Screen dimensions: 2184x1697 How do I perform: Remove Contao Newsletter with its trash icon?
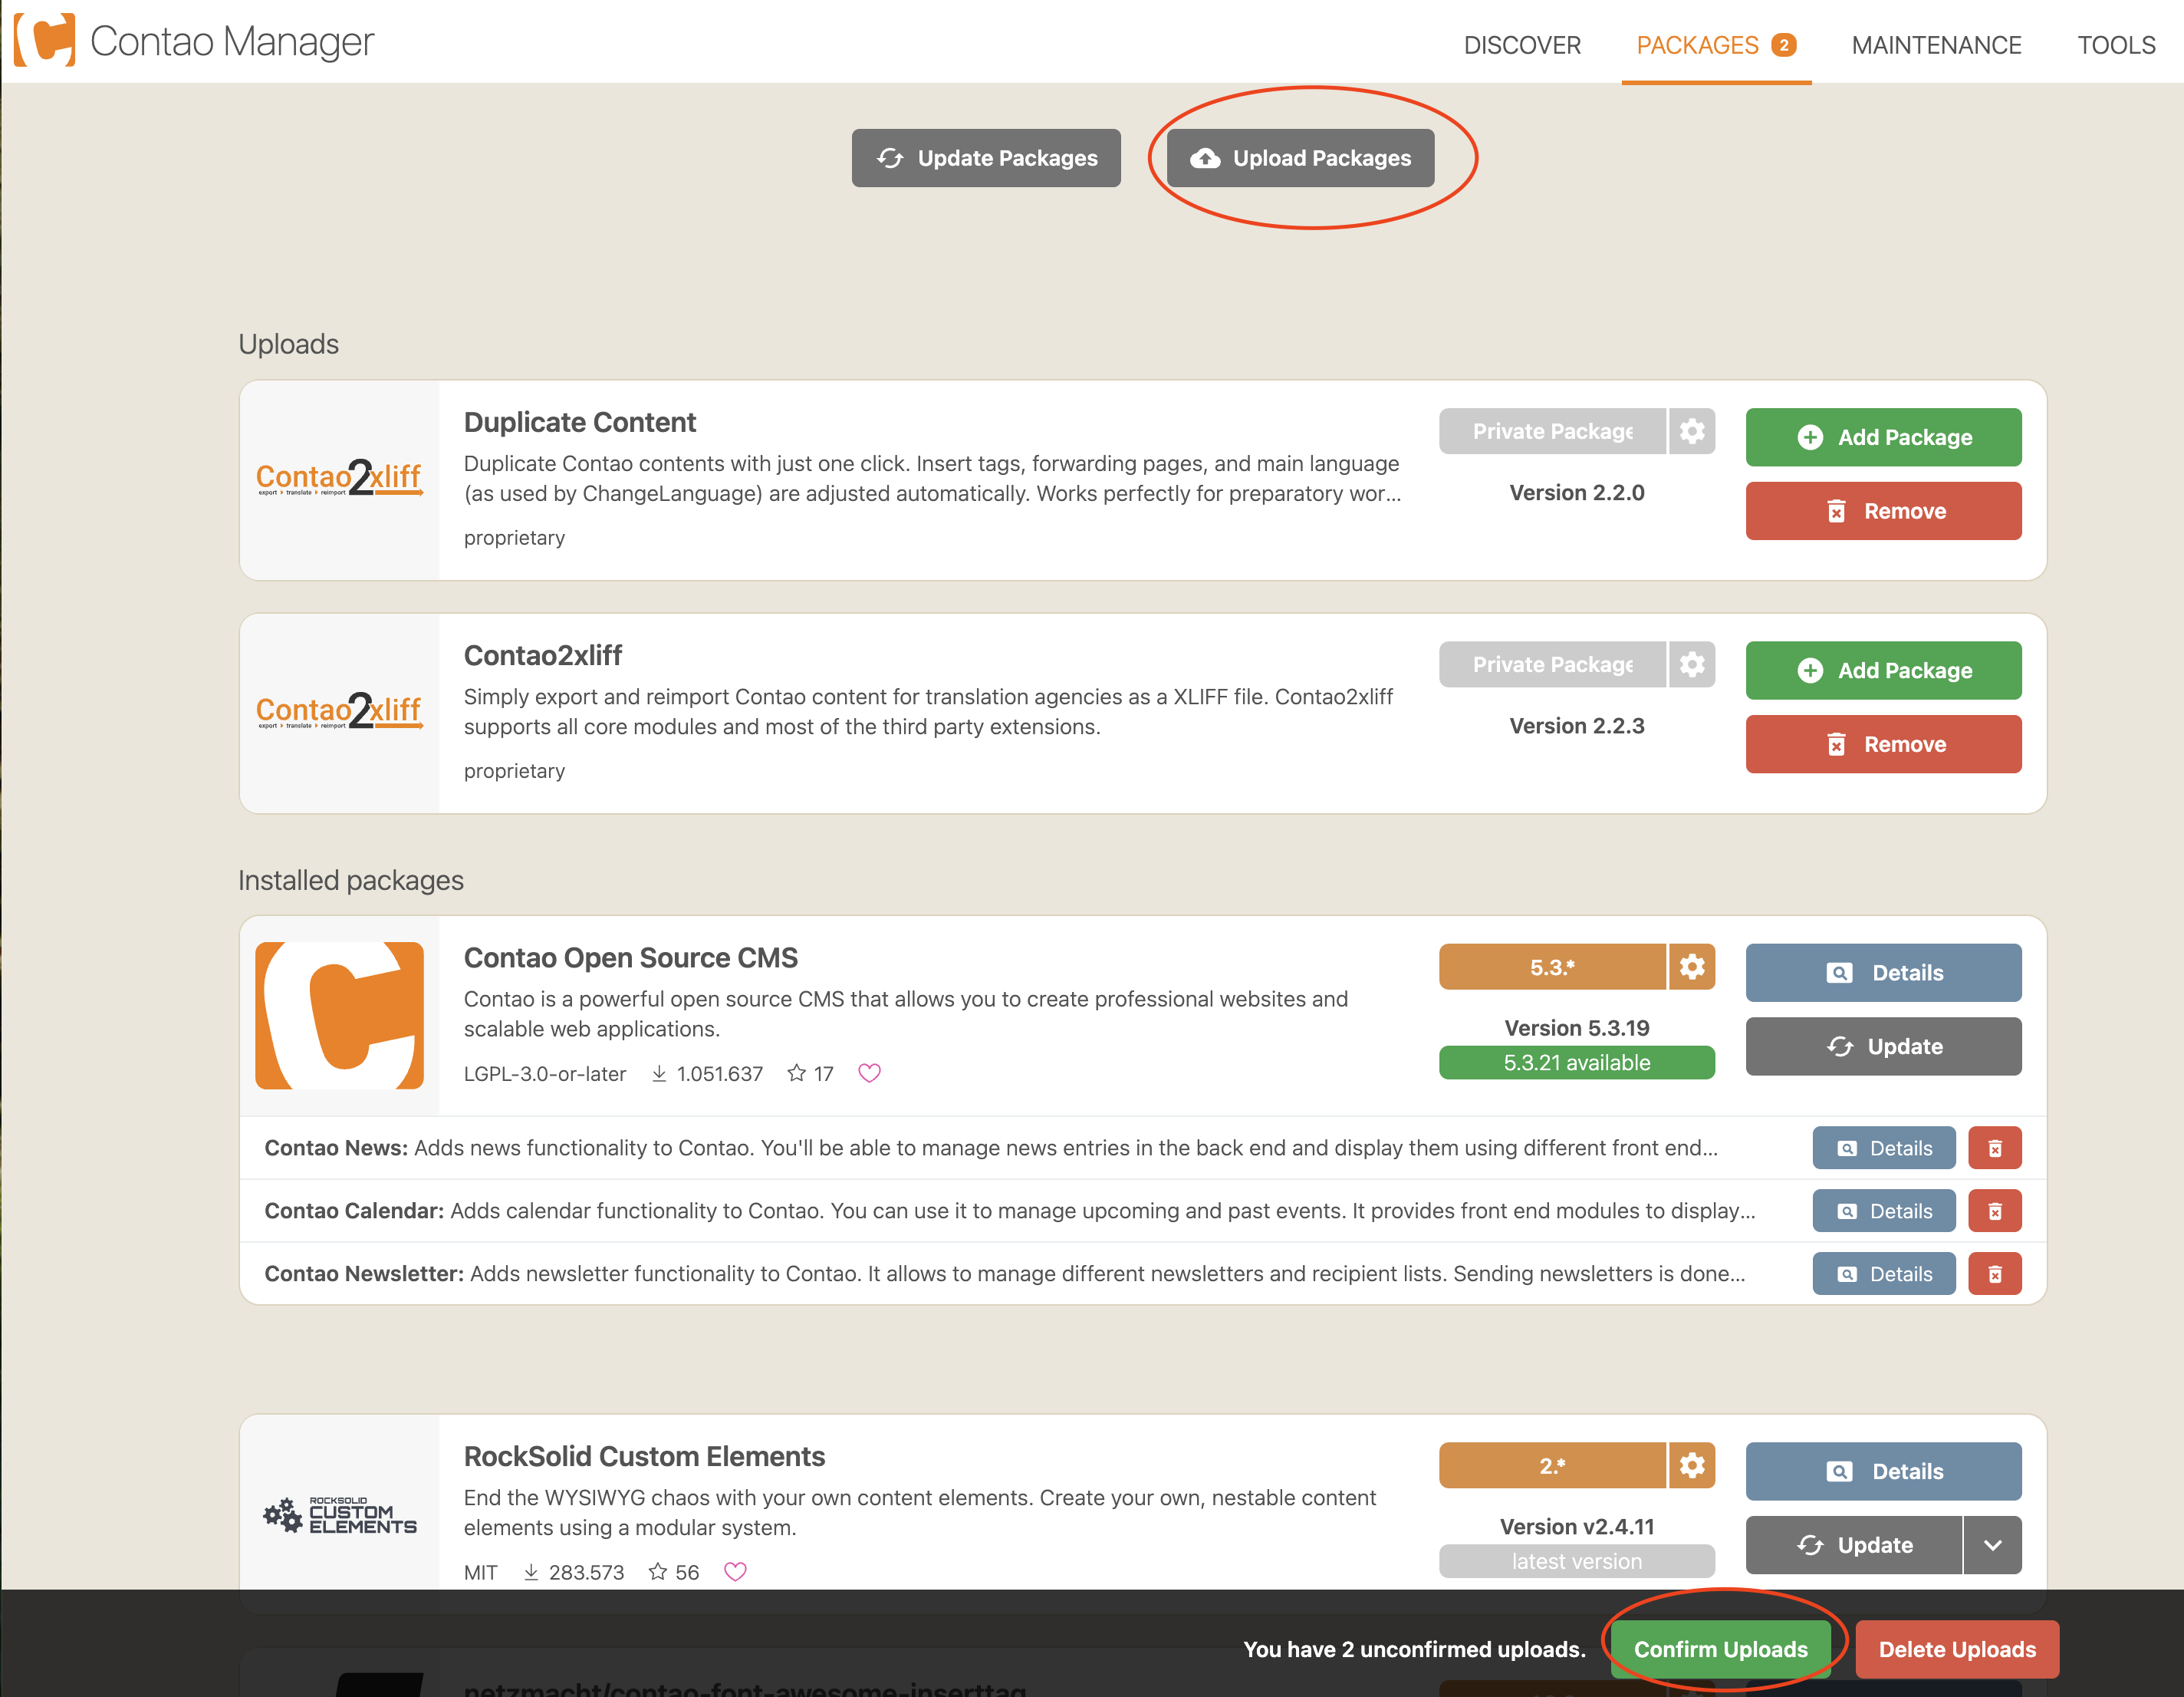[1994, 1274]
